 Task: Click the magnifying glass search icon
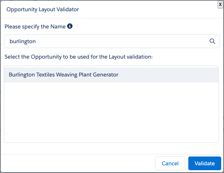[212, 41]
